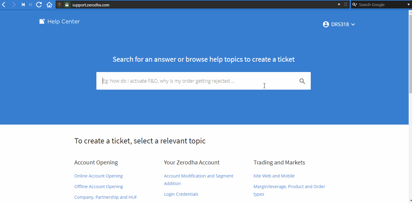Expand the DR5318 account dropdown chevron

[x=353, y=24]
